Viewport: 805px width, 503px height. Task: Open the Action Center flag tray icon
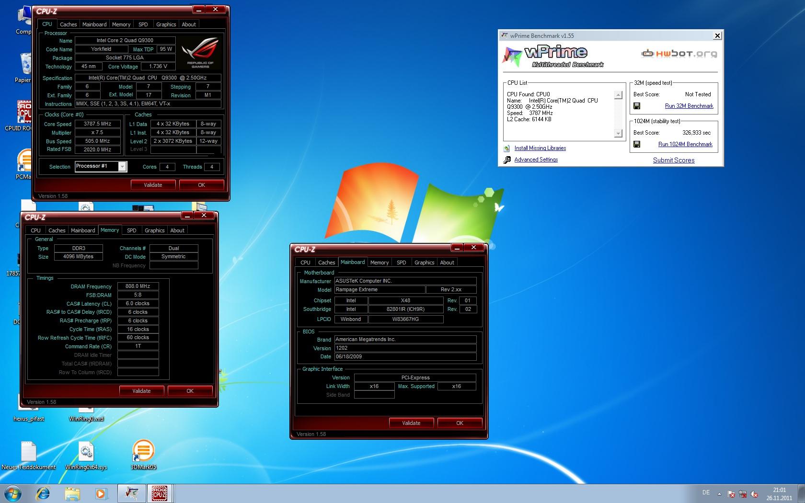[732, 494]
